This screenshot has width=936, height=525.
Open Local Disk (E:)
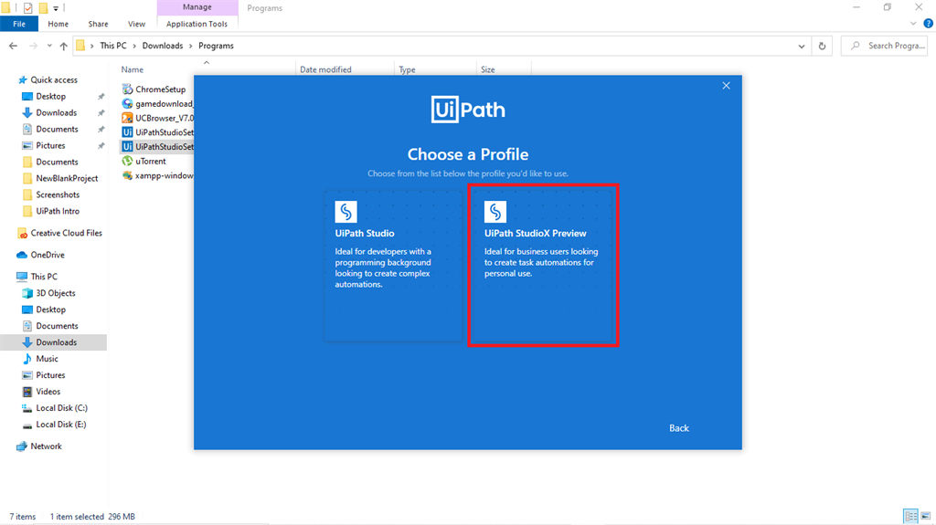[61, 425]
